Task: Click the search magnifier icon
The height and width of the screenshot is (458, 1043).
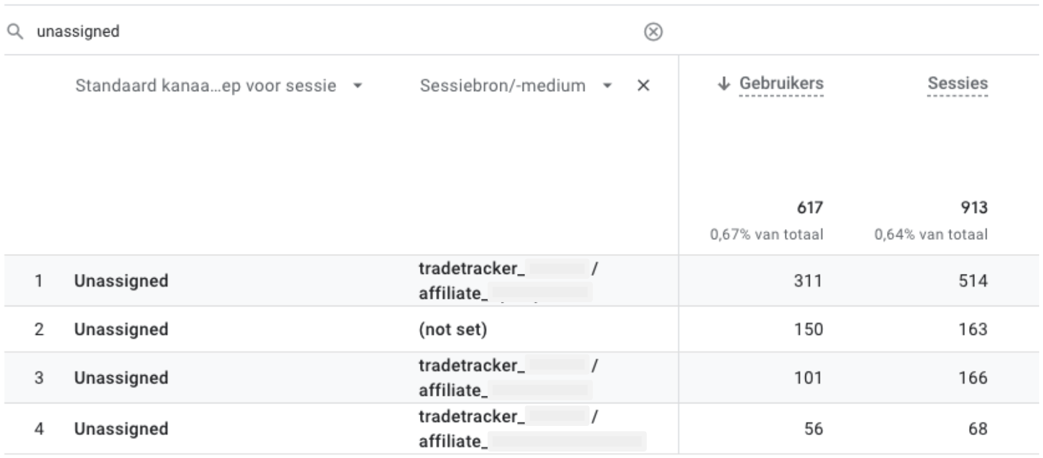Action: (15, 31)
